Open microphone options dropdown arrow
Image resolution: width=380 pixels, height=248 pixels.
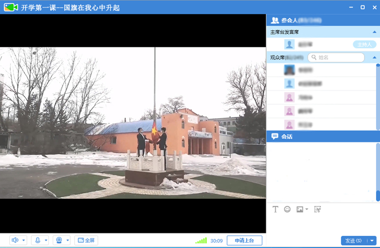46,240
